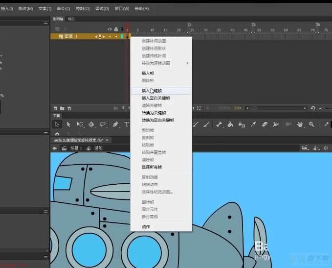The height and width of the screenshot is (268, 332).
Task: Click frame 10 on the timeline ruler
Action: coord(152,30)
